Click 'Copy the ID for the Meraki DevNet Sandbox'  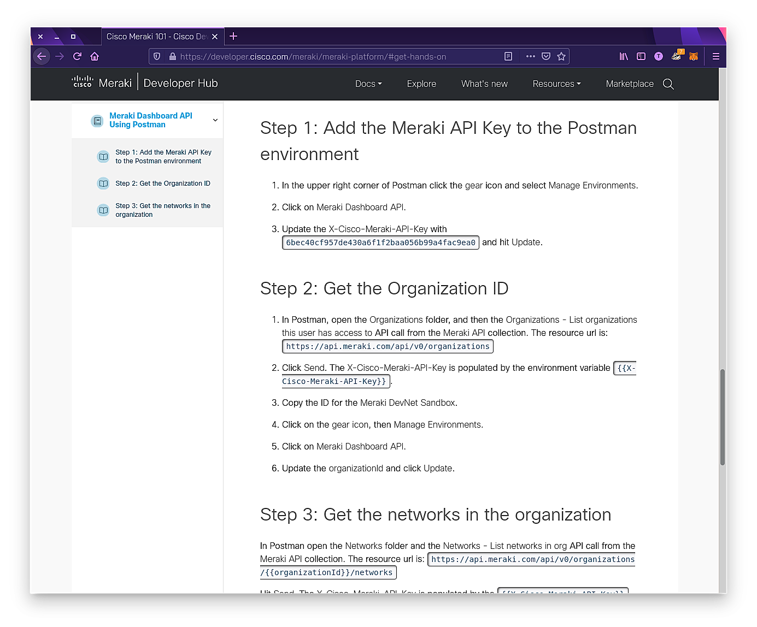point(369,403)
